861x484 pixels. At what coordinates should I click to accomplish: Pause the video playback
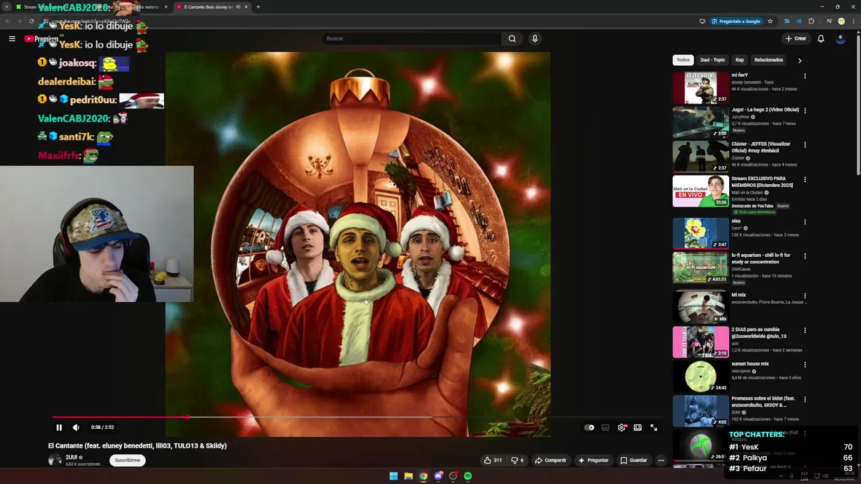[x=59, y=428]
